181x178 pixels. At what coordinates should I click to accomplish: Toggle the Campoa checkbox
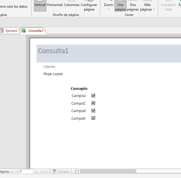tap(93, 96)
